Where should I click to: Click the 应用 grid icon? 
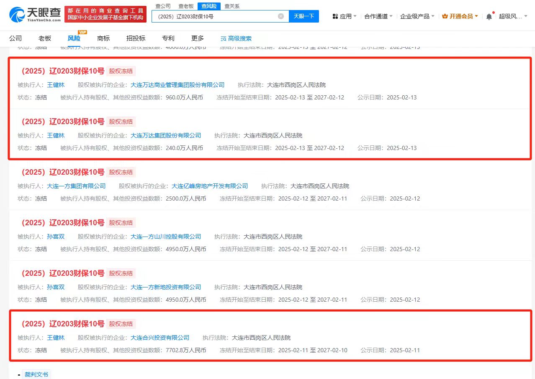click(x=335, y=16)
